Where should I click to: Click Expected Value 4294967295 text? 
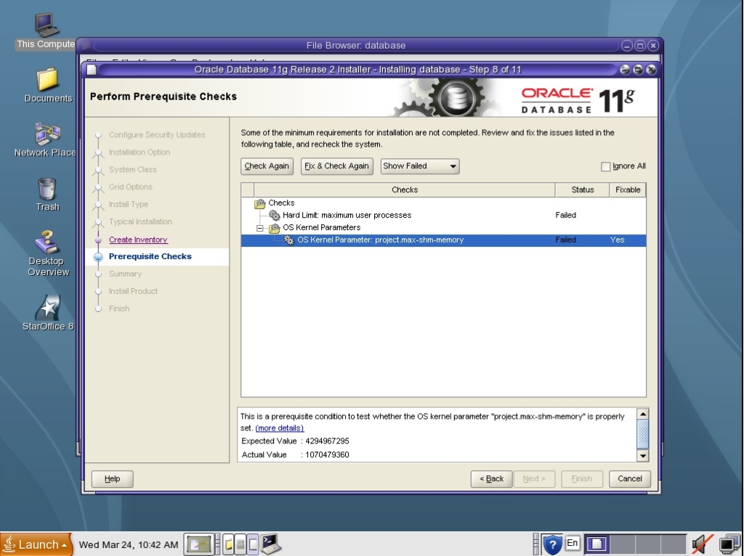click(295, 441)
